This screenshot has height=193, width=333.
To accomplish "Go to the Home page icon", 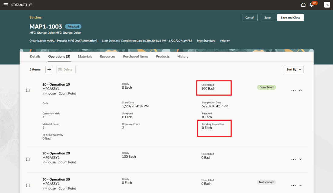I will click(x=303, y=5).
